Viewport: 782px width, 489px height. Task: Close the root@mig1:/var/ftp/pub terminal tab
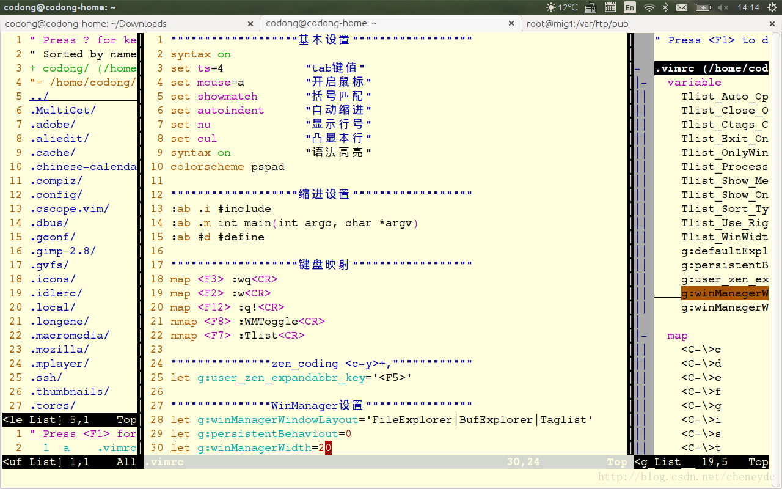[x=773, y=24]
